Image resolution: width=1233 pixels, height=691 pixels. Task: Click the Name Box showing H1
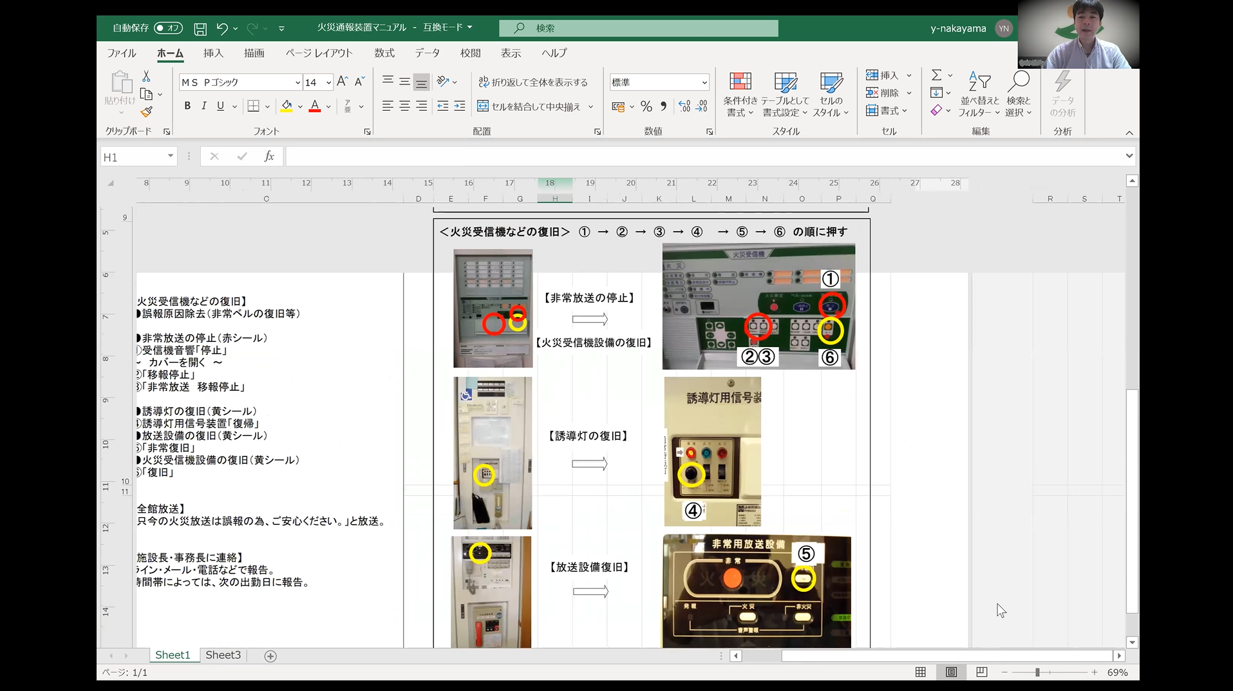[138, 156]
